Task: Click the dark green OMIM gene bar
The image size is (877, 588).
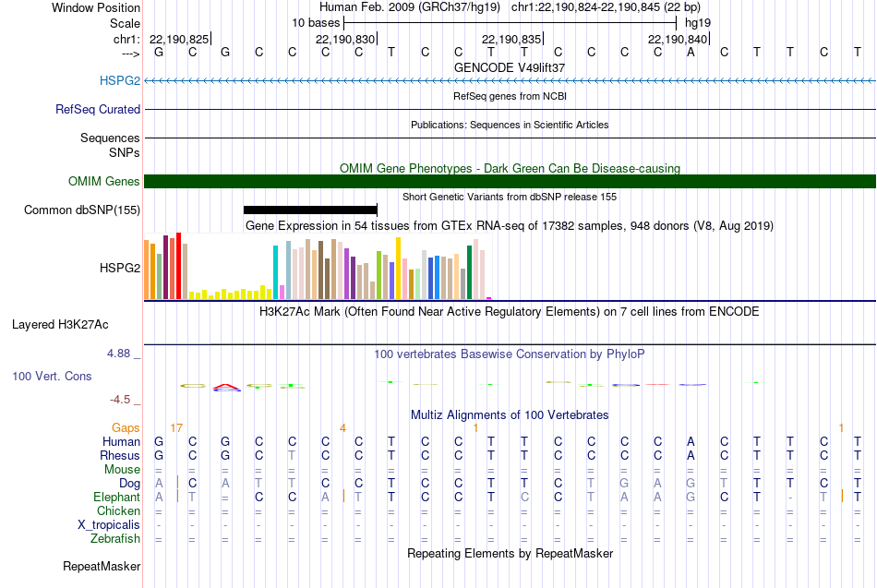Action: (x=510, y=181)
